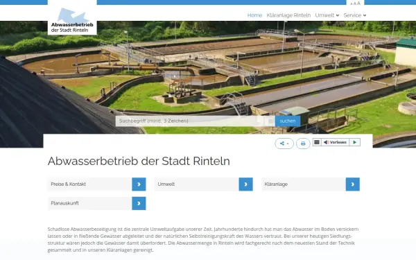Start playback with the green play arrow
The image size is (416, 260).
coord(355,142)
